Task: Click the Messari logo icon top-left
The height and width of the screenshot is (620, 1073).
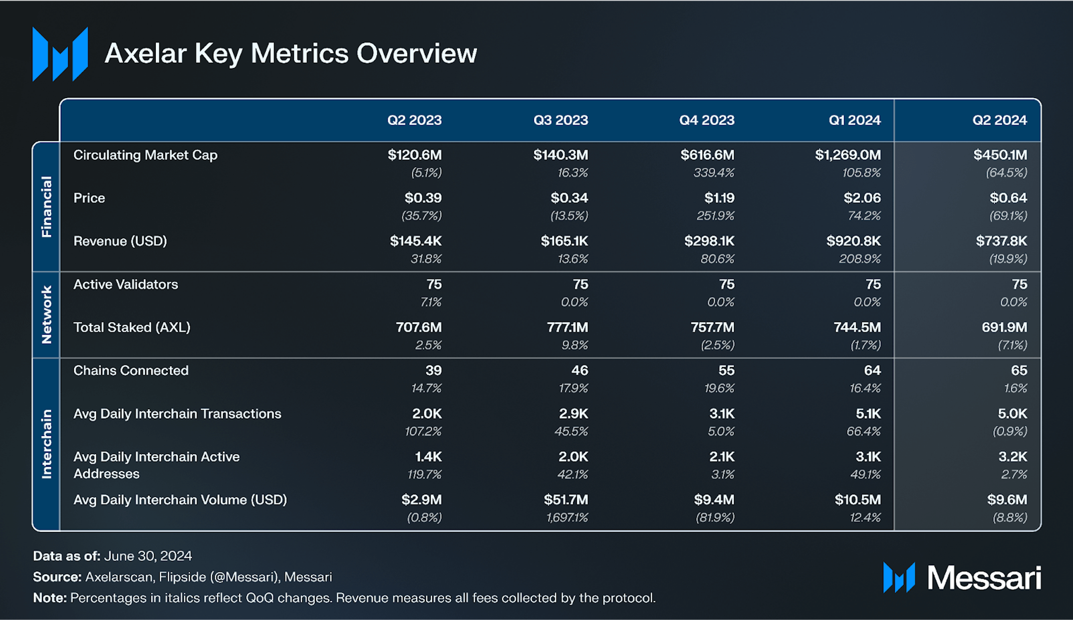Action: [60, 54]
